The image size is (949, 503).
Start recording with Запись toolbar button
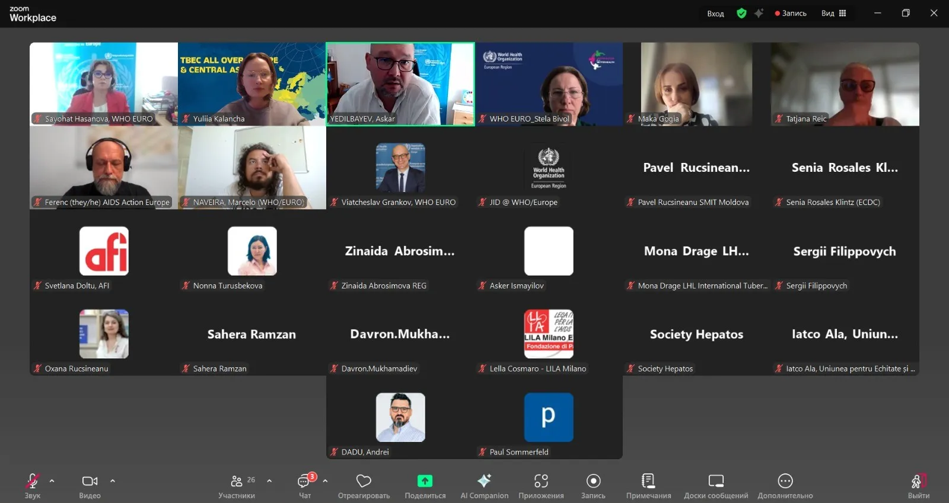[593, 486]
